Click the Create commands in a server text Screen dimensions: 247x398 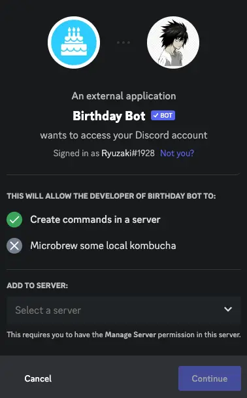click(95, 220)
